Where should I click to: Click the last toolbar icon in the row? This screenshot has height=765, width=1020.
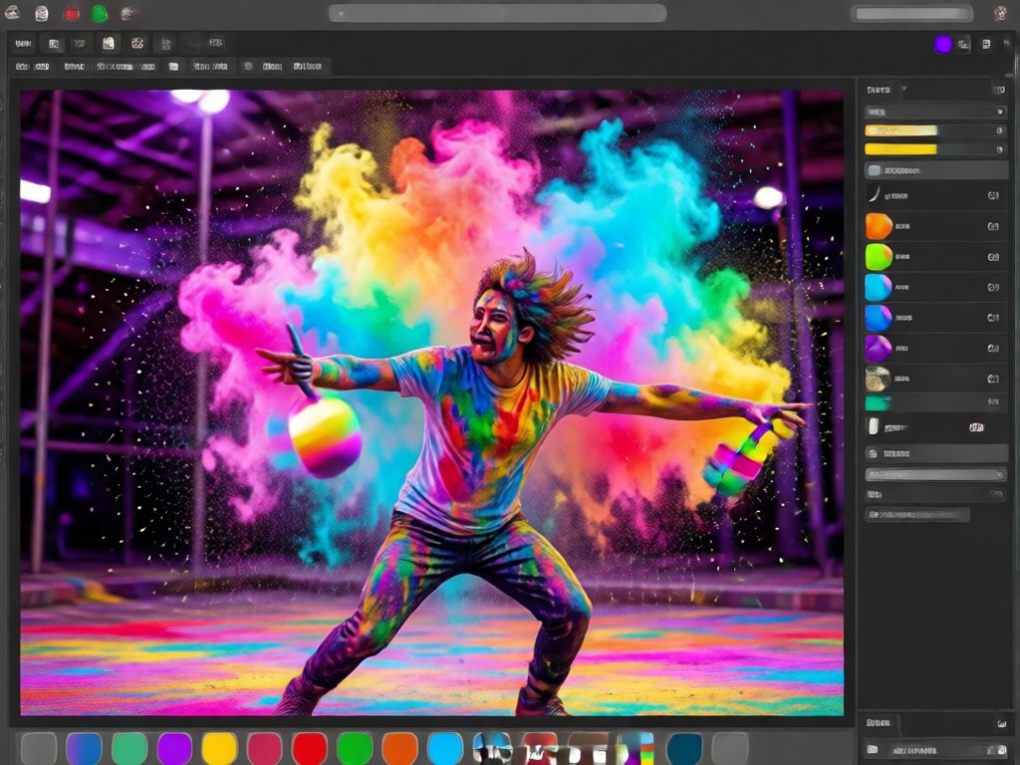(216, 43)
